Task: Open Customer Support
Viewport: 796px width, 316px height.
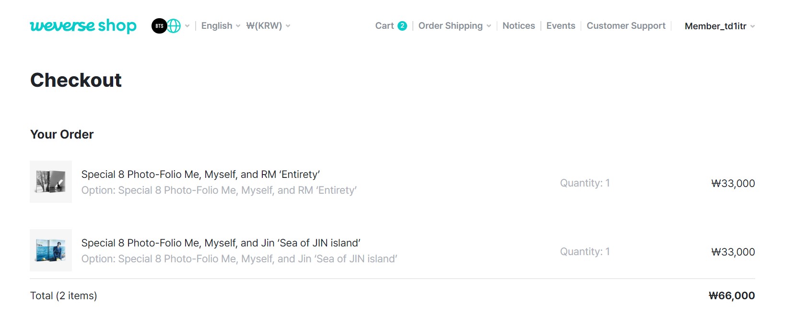Action: [626, 26]
